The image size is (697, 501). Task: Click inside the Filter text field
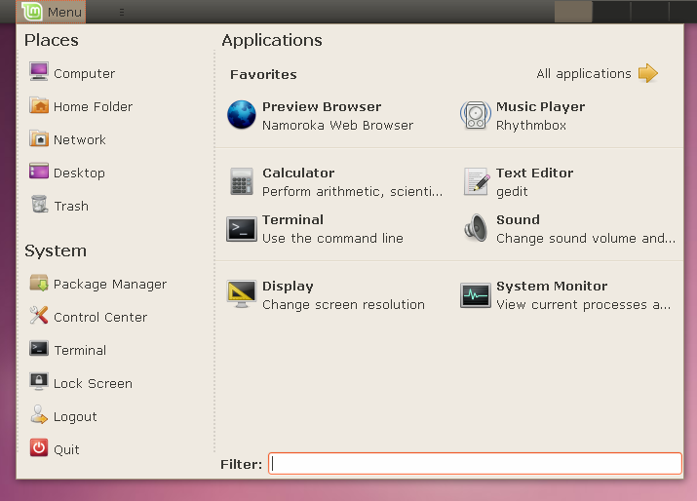(475, 464)
